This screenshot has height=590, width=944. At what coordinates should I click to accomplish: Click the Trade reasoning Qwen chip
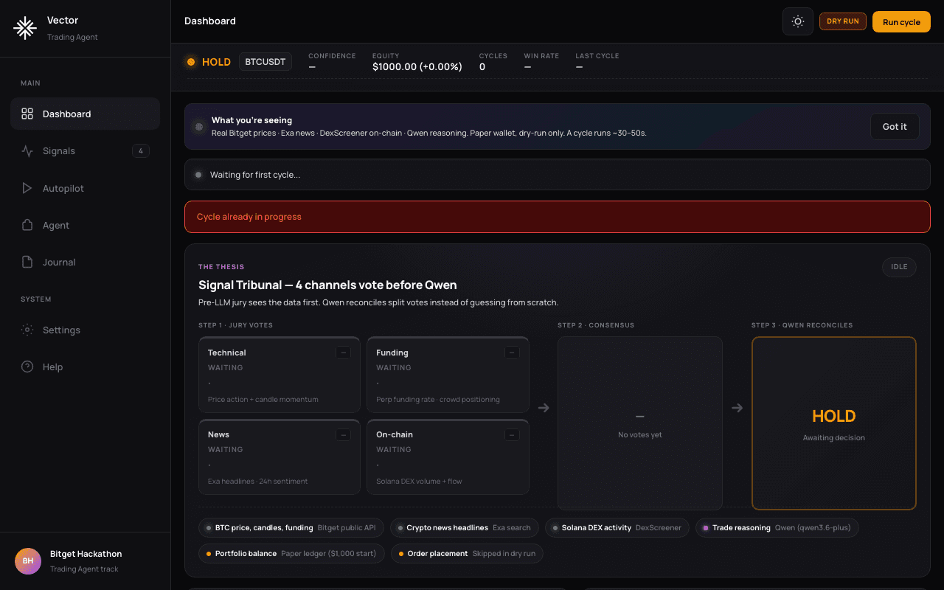coord(777,528)
